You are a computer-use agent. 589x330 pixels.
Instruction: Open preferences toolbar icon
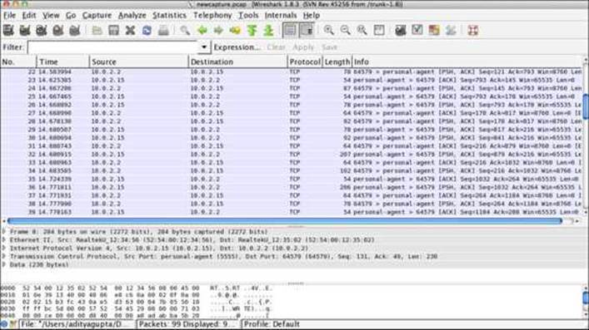click(451, 31)
